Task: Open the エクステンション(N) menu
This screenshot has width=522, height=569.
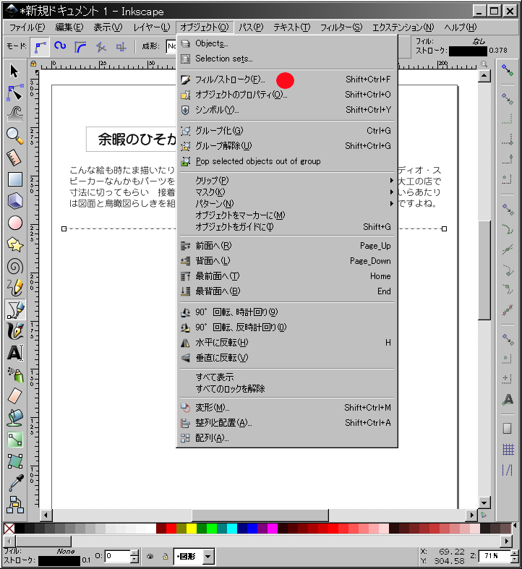Action: pyautogui.click(x=403, y=27)
